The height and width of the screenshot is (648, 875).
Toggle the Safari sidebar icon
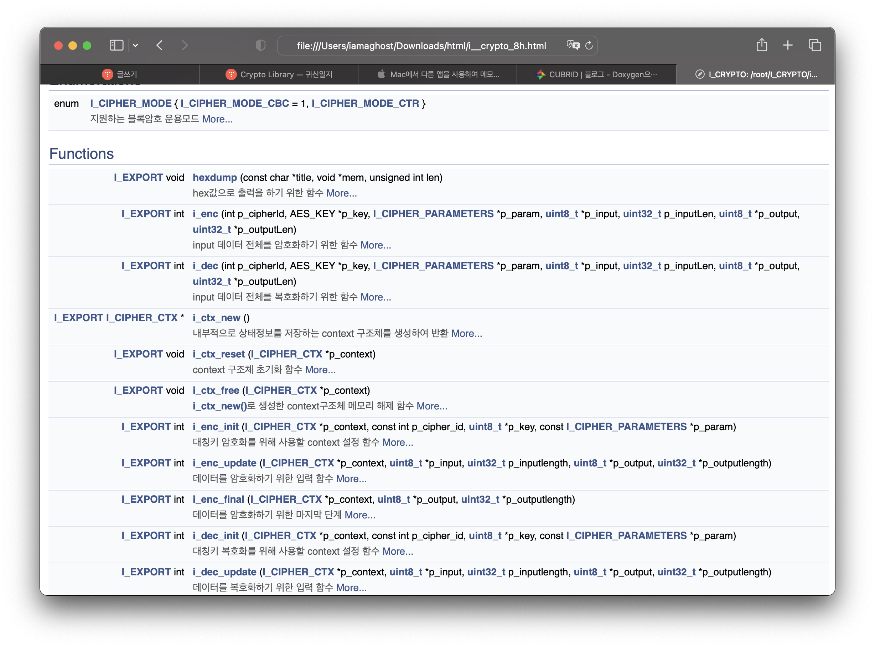pos(116,46)
